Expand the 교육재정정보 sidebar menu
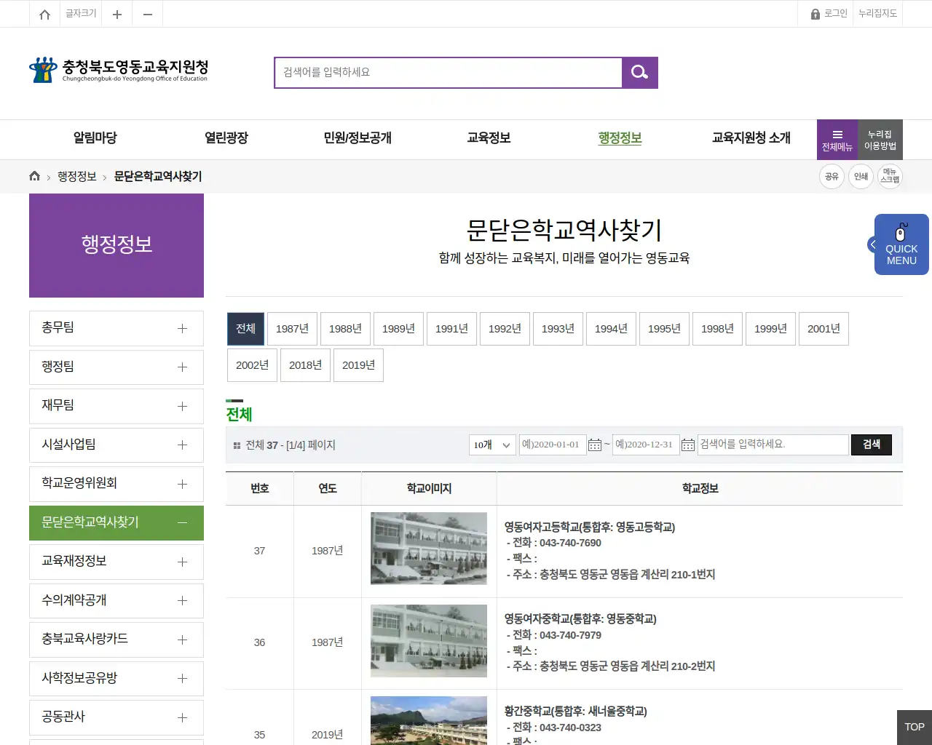The height and width of the screenshot is (745, 932). 116,562
